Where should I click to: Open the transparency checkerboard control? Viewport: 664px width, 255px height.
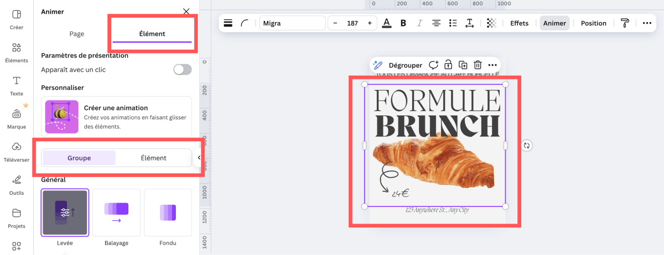coord(491,23)
